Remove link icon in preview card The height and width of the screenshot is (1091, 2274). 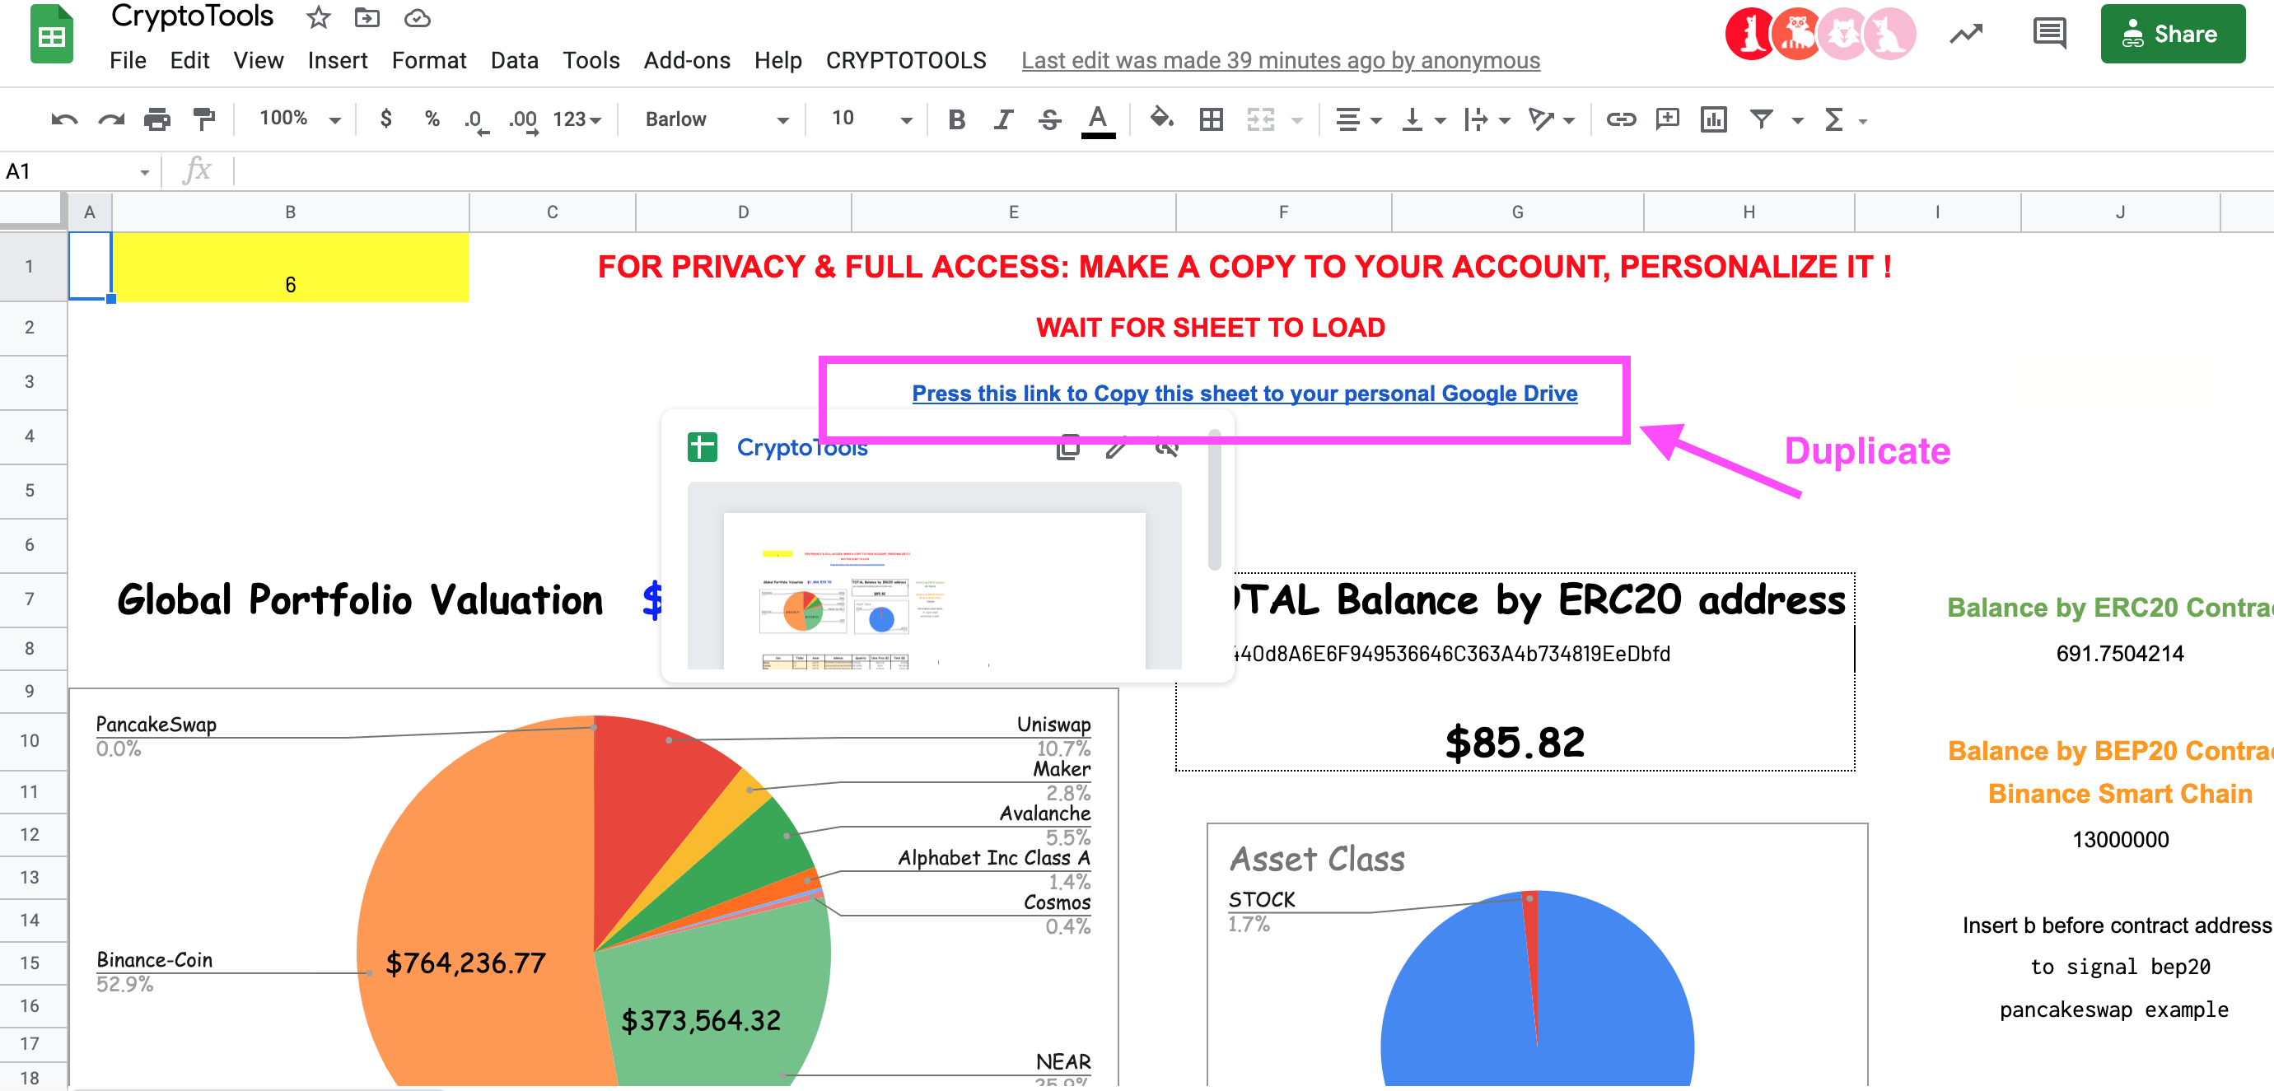pos(1166,449)
